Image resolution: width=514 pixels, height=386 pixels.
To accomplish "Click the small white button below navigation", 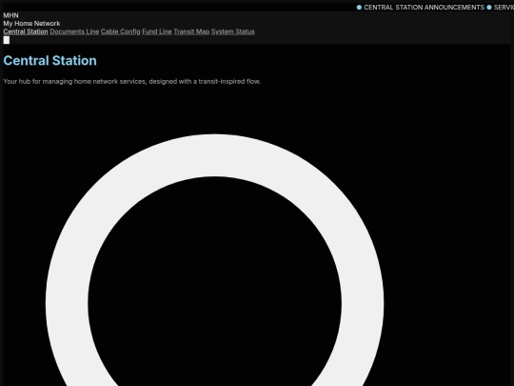I will tap(7, 40).
